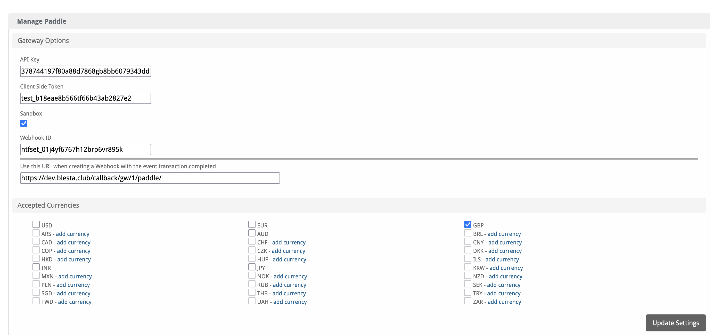Uncheck the GBP currency checkbox
722x335 pixels.
[467, 225]
